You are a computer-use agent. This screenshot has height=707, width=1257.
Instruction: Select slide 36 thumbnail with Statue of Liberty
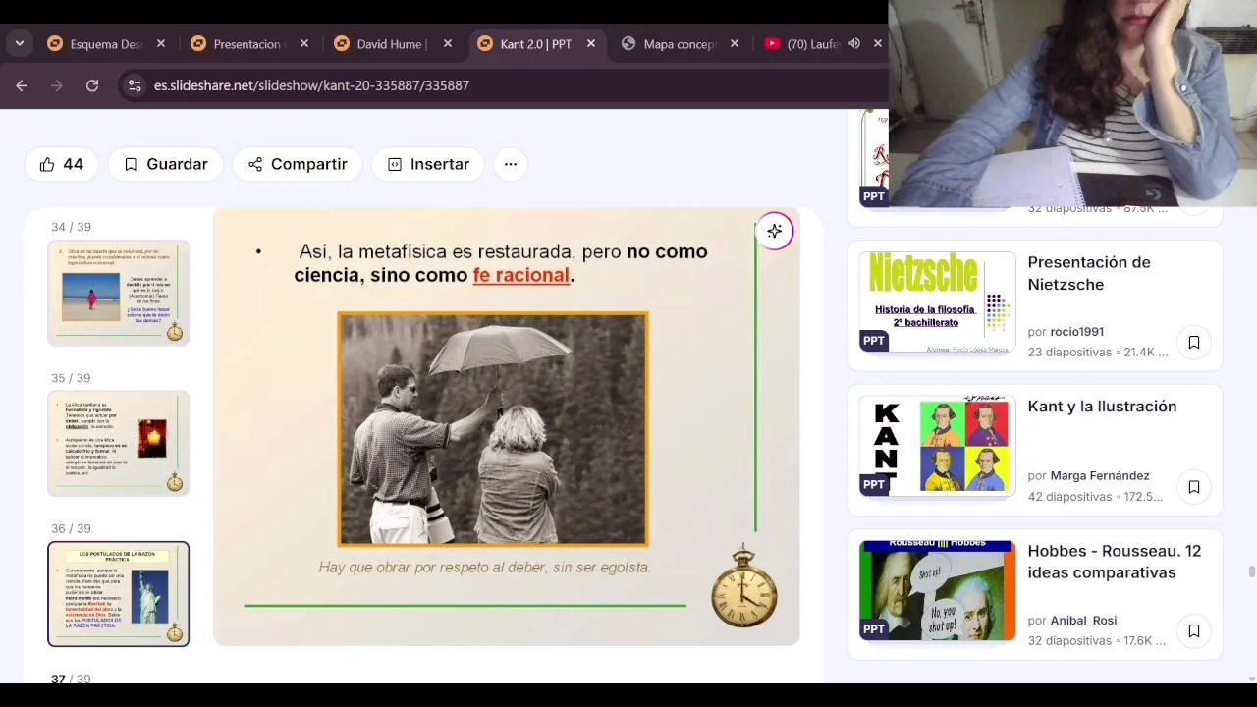pyautogui.click(x=118, y=594)
